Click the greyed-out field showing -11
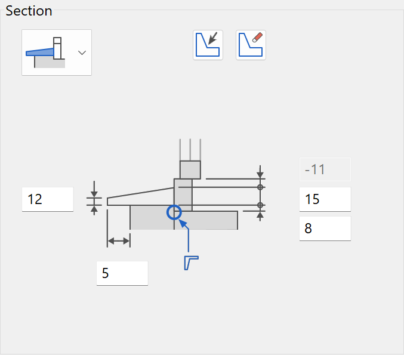This screenshot has width=404, height=355. point(325,169)
